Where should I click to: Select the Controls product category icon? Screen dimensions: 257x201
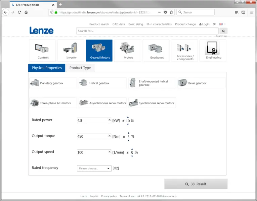point(43,51)
